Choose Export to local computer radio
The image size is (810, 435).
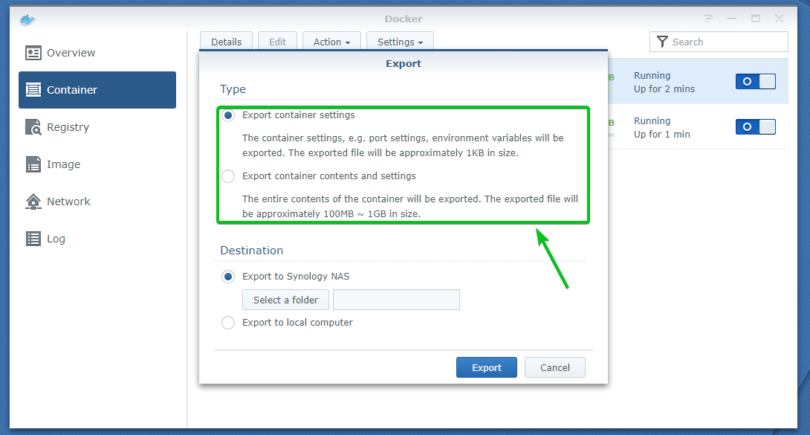pyautogui.click(x=228, y=323)
